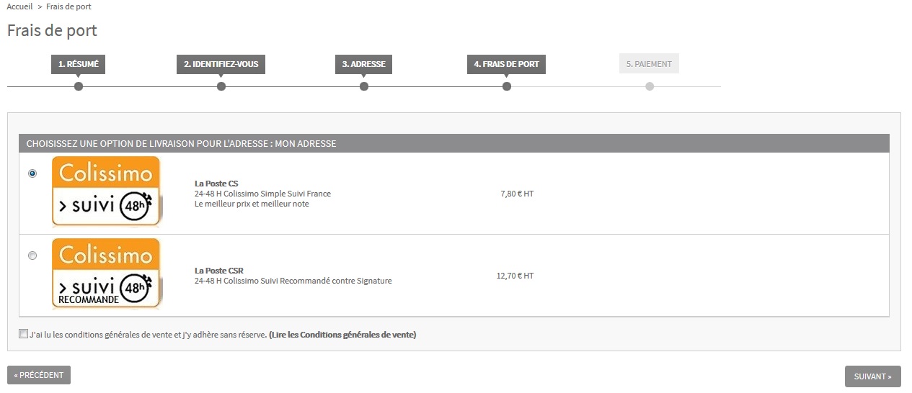Select La Poste CS delivery radio button
This screenshot has width=912, height=393.
pos(32,173)
